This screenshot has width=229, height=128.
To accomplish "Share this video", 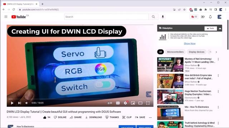I will point(75,117).
